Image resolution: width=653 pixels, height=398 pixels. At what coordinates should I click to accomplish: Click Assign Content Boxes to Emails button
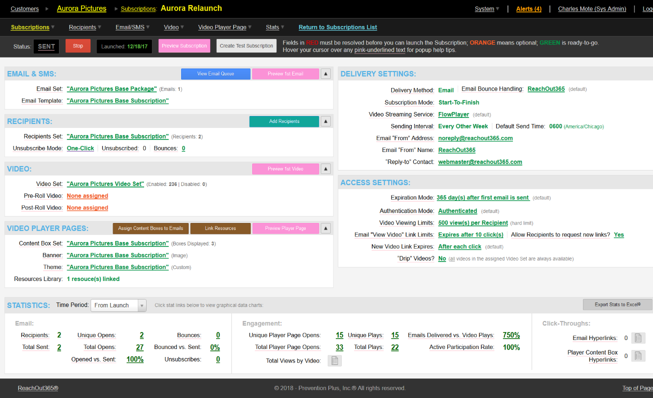(151, 228)
